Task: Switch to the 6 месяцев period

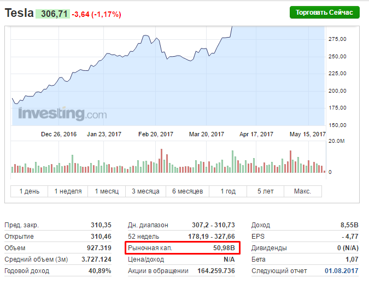Action: click(188, 191)
